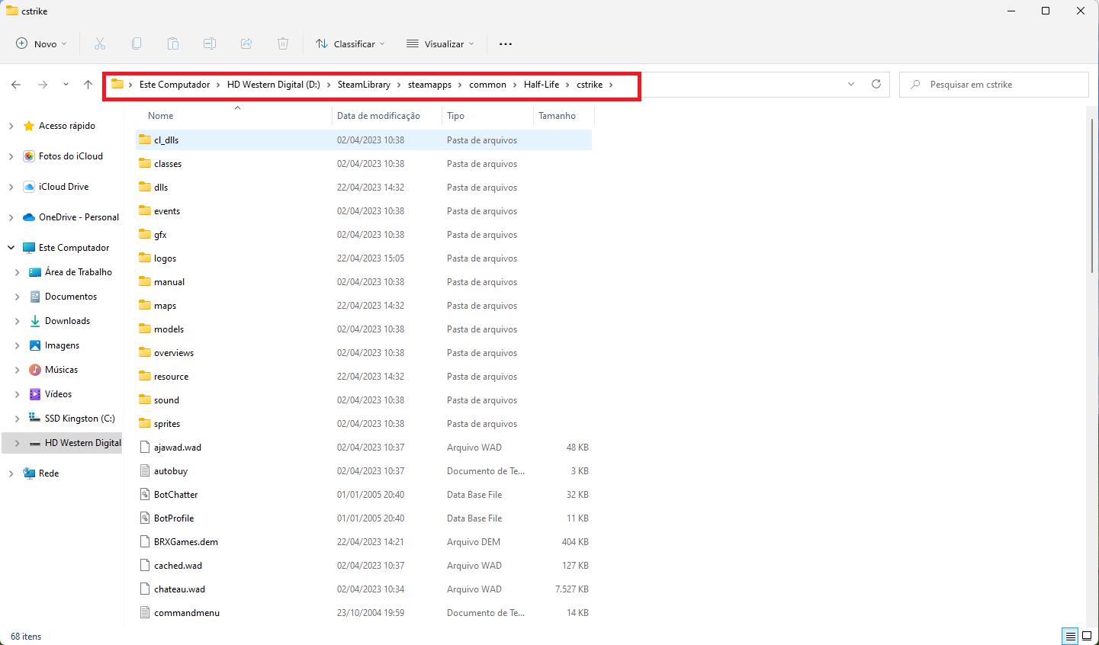Select the Fotos do iCloud sidebar item
Screen dimensions: 1099x645
(x=71, y=156)
